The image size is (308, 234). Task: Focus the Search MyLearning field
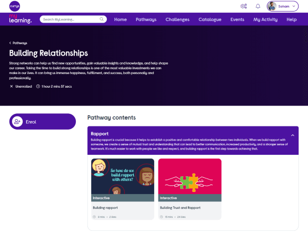[73, 19]
